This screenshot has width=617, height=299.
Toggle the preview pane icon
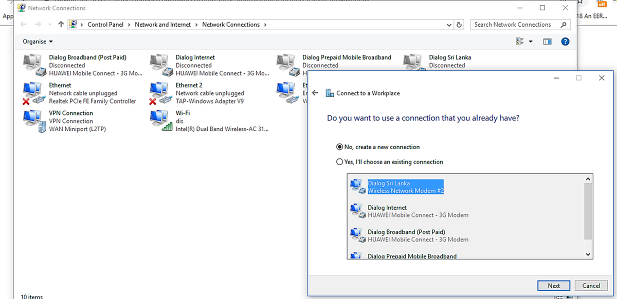pos(547,42)
